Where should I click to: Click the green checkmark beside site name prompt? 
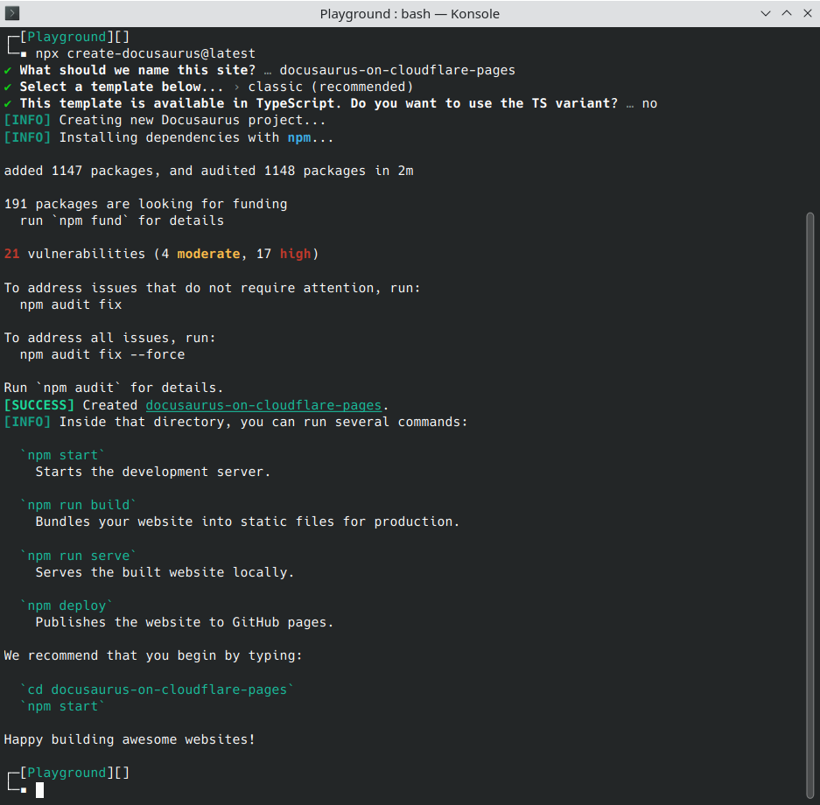[x=8, y=70]
